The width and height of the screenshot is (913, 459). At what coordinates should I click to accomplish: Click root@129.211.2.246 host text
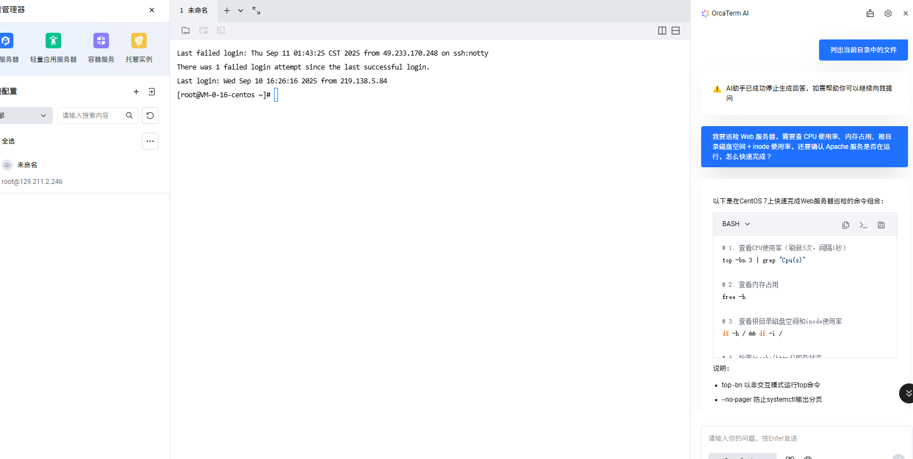[x=32, y=182]
